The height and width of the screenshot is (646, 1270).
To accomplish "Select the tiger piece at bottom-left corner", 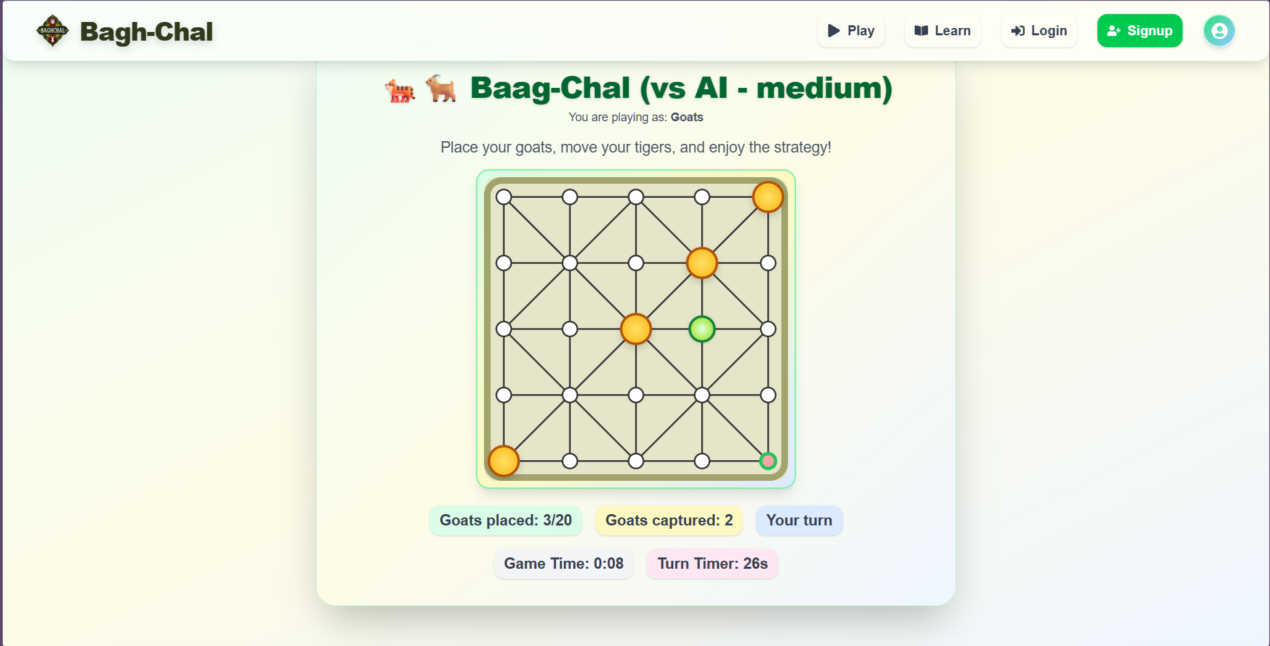I will pos(504,461).
